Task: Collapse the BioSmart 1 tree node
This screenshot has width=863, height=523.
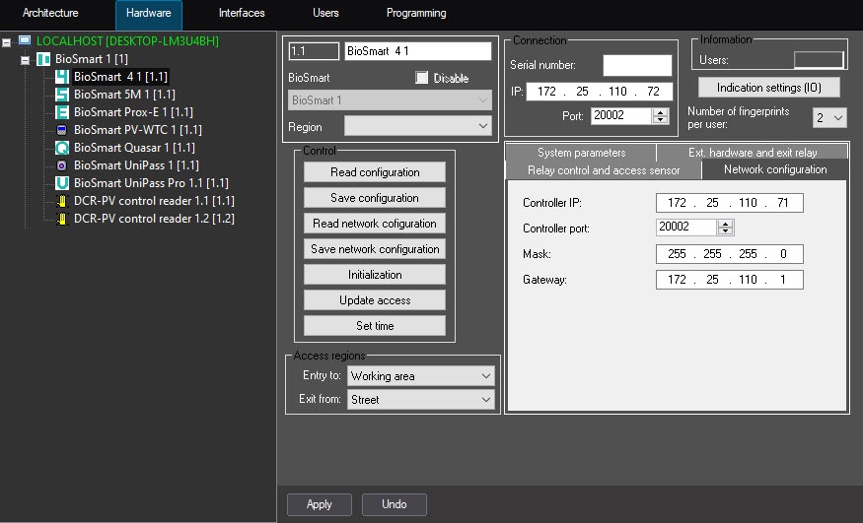Action: tap(26, 60)
